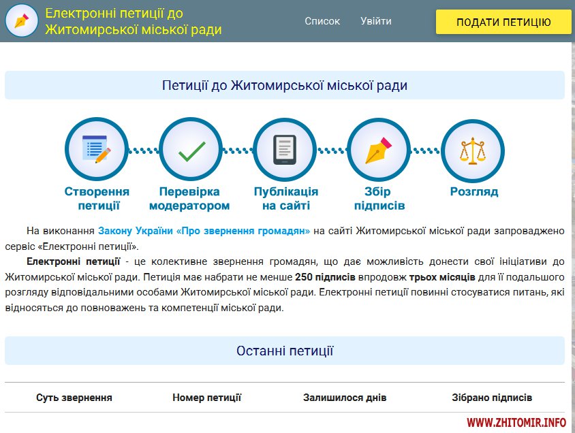Click the Петиції до Житомирської міської ради banner
575x433 pixels.
coord(285,85)
